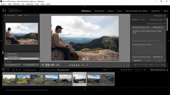170x95 pixels.
Task: Click the Importar button
Action: [x=13, y=65]
